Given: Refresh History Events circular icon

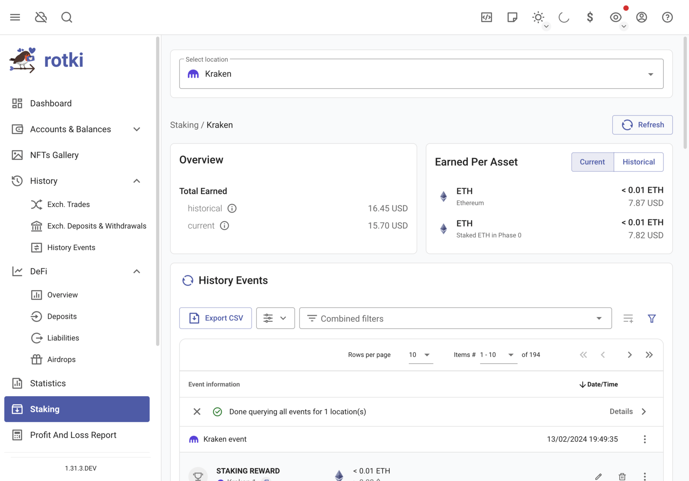Looking at the screenshot, I should (188, 280).
